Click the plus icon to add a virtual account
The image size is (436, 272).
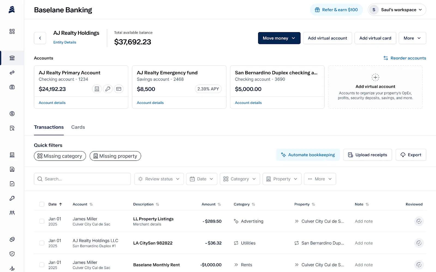pyautogui.click(x=375, y=77)
